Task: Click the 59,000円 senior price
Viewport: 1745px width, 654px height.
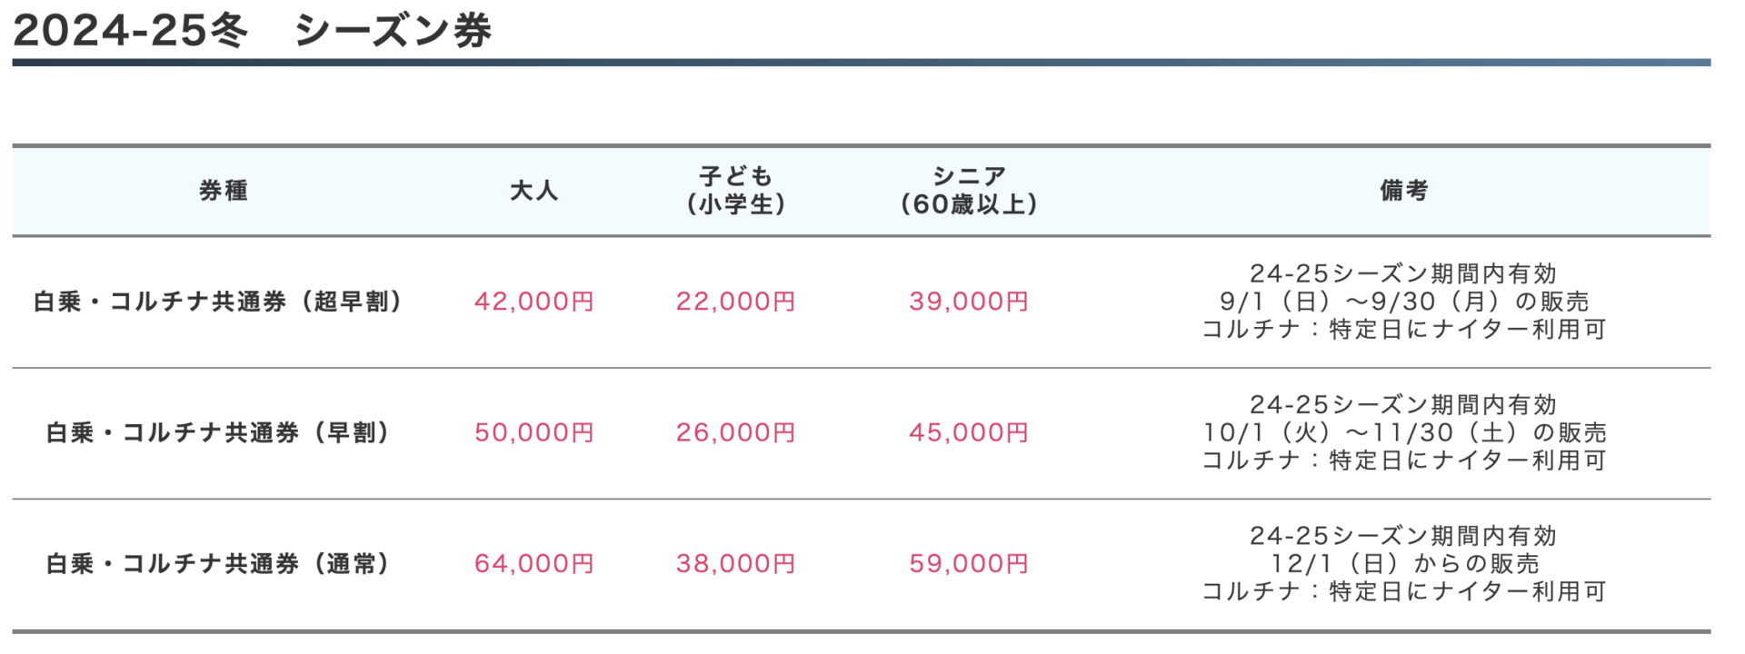Action: [x=969, y=563]
